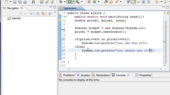170x95 pixels.
Task: Click the warning marker on line 5
Action: coord(60,20)
